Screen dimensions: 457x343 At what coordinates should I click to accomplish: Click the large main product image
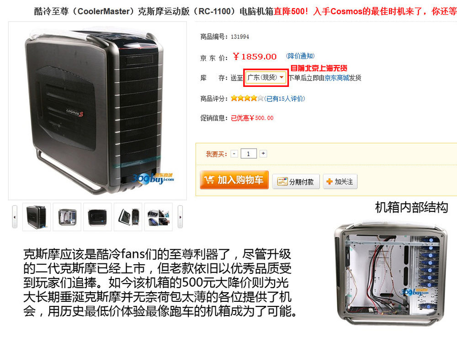tap(97, 111)
